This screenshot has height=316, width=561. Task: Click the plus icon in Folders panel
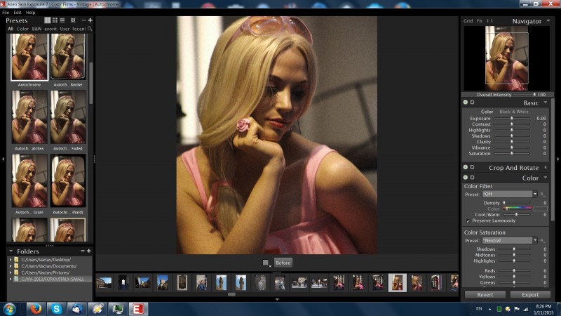point(89,251)
